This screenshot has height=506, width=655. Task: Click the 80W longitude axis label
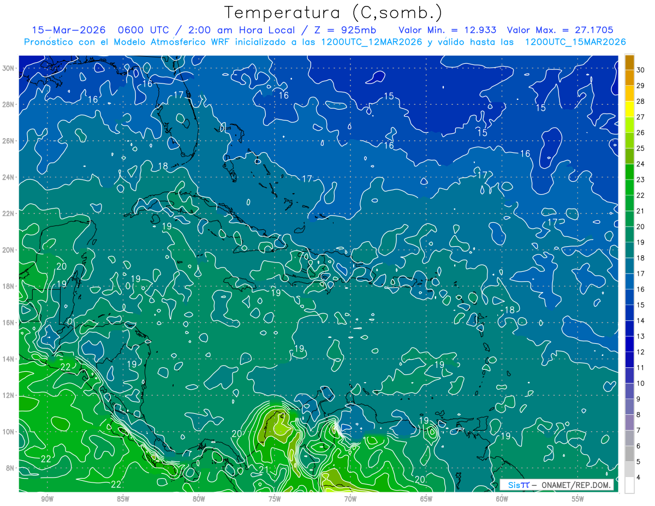(x=199, y=499)
